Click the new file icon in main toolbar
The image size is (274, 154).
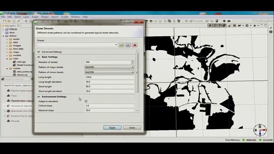point(5,21)
